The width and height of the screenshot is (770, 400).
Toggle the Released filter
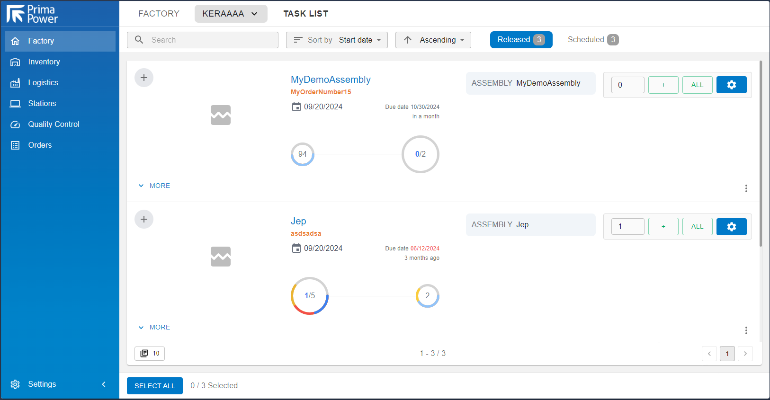tap(521, 40)
